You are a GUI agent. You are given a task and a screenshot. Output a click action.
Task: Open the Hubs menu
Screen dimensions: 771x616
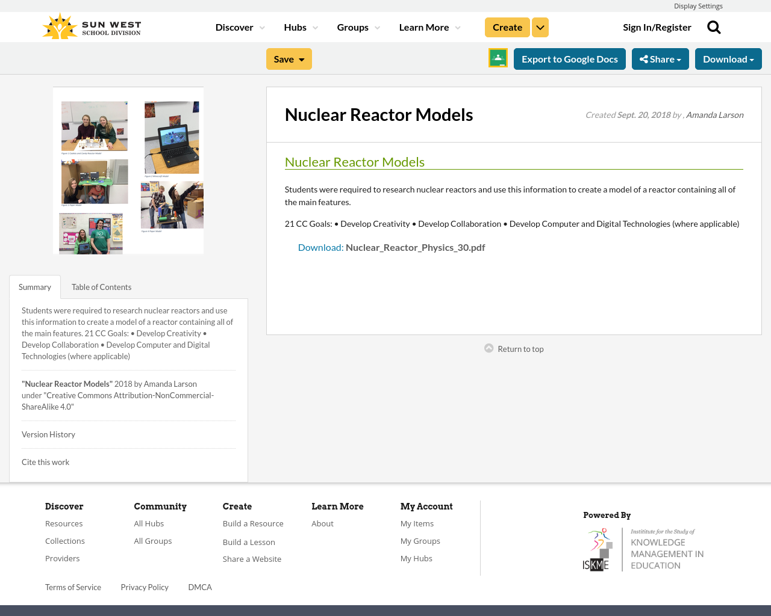tap(301, 26)
